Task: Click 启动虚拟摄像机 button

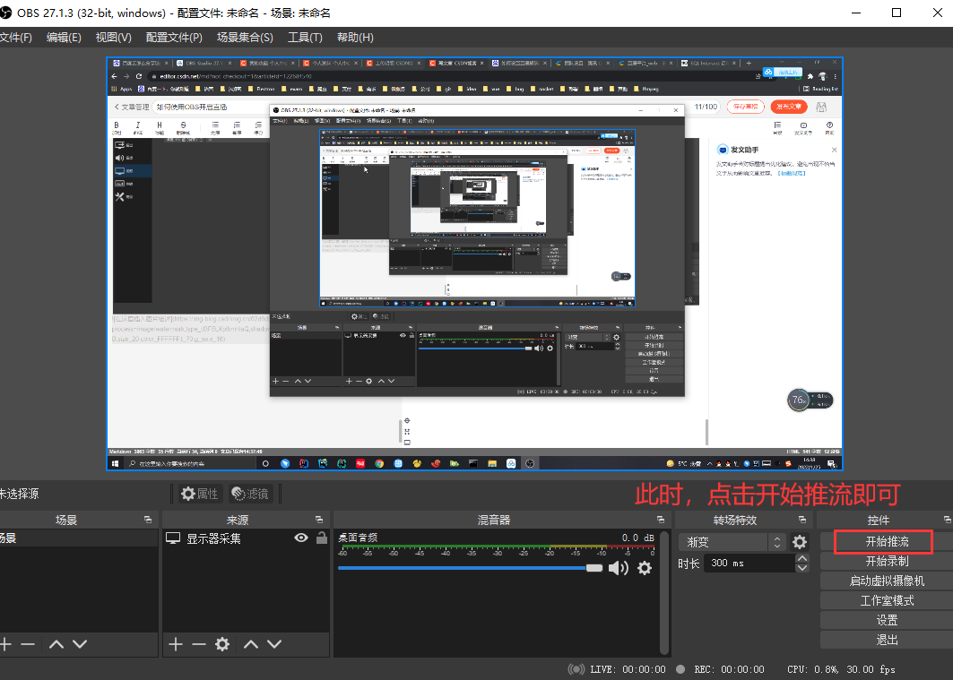Action: (887, 581)
